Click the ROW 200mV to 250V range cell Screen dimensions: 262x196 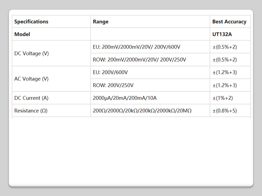(x=139, y=60)
